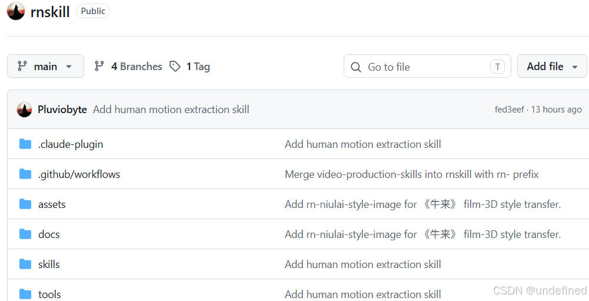
Task: Click the skills folder icon
Action: point(25,264)
